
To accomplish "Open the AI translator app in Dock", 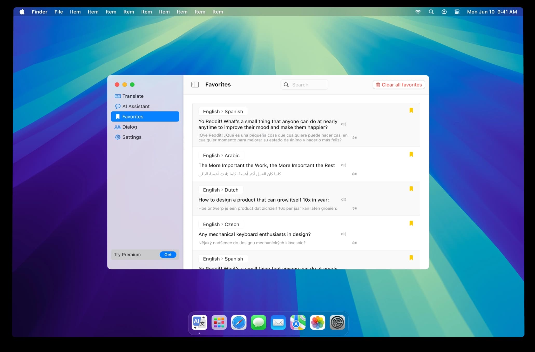I will pos(199,323).
